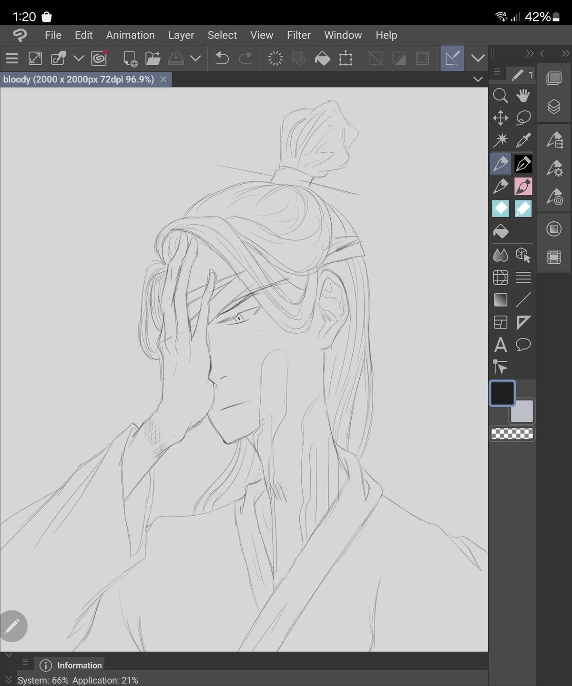Open the Select menu
572x686 pixels.
222,35
